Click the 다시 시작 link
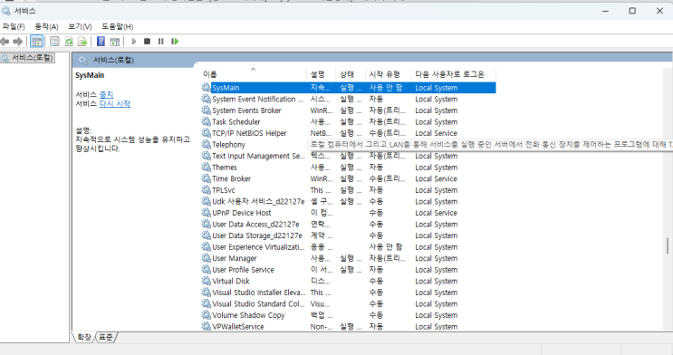 coord(115,104)
